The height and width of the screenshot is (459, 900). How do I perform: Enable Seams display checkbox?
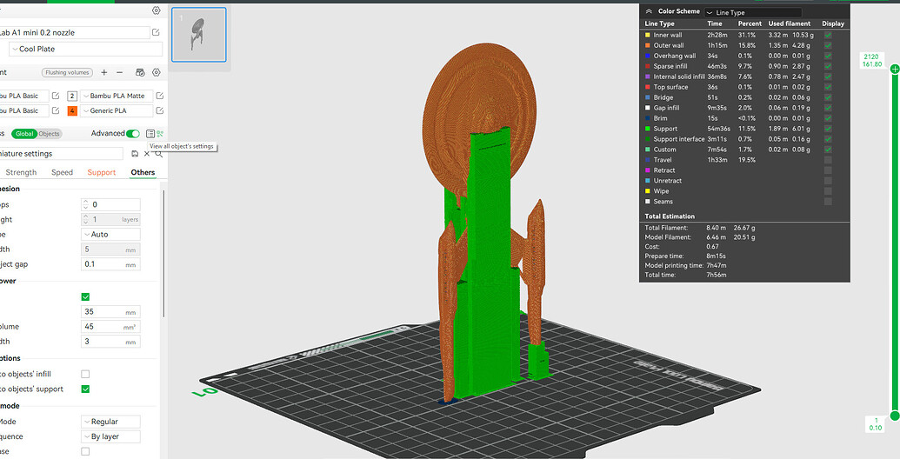click(x=828, y=202)
